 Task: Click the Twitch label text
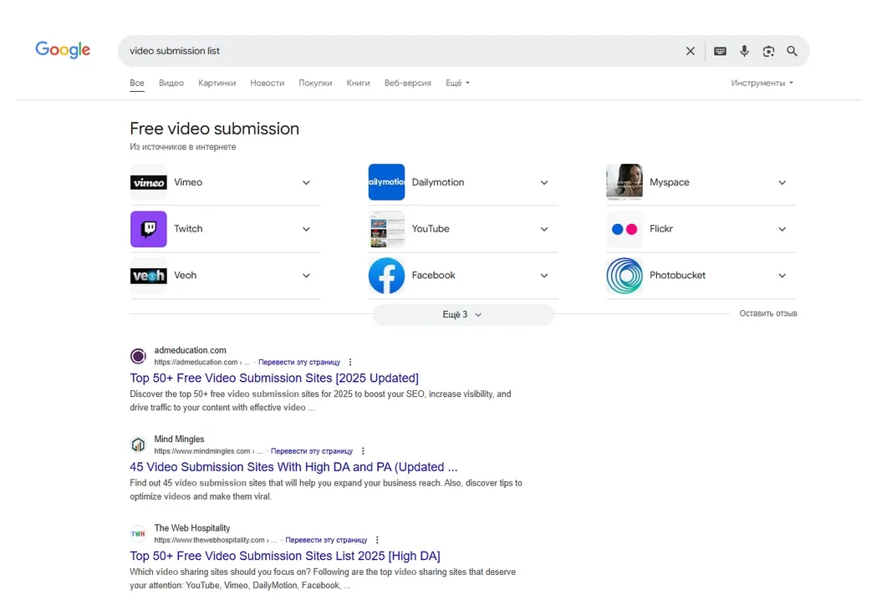(188, 228)
